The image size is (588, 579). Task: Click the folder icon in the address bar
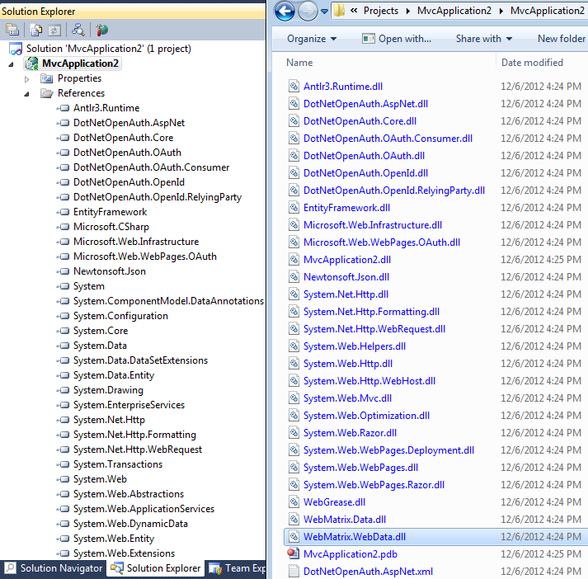click(340, 11)
